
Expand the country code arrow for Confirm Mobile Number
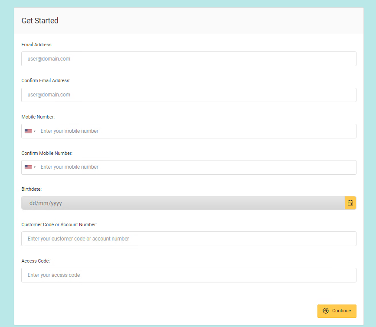[x=35, y=167]
